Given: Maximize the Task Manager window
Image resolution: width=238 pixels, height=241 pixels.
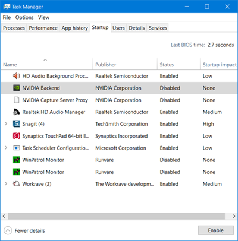Looking at the screenshot, I should click(x=207, y=7).
